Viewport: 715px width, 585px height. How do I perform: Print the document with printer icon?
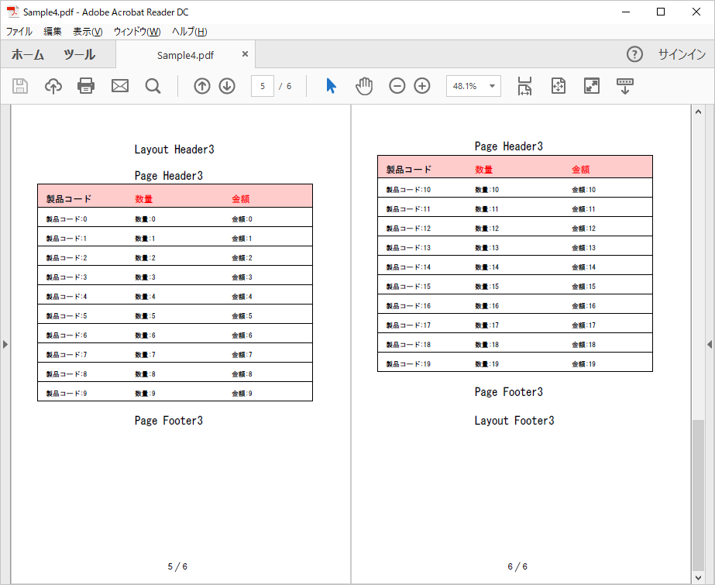[86, 86]
